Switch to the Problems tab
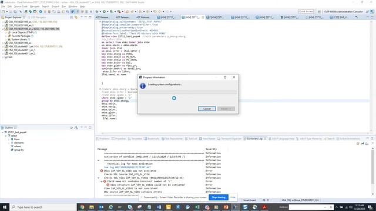 (x=103, y=139)
